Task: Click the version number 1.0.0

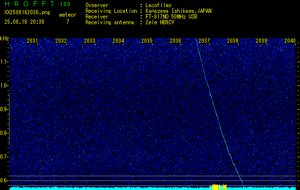Action: pos(65,4)
